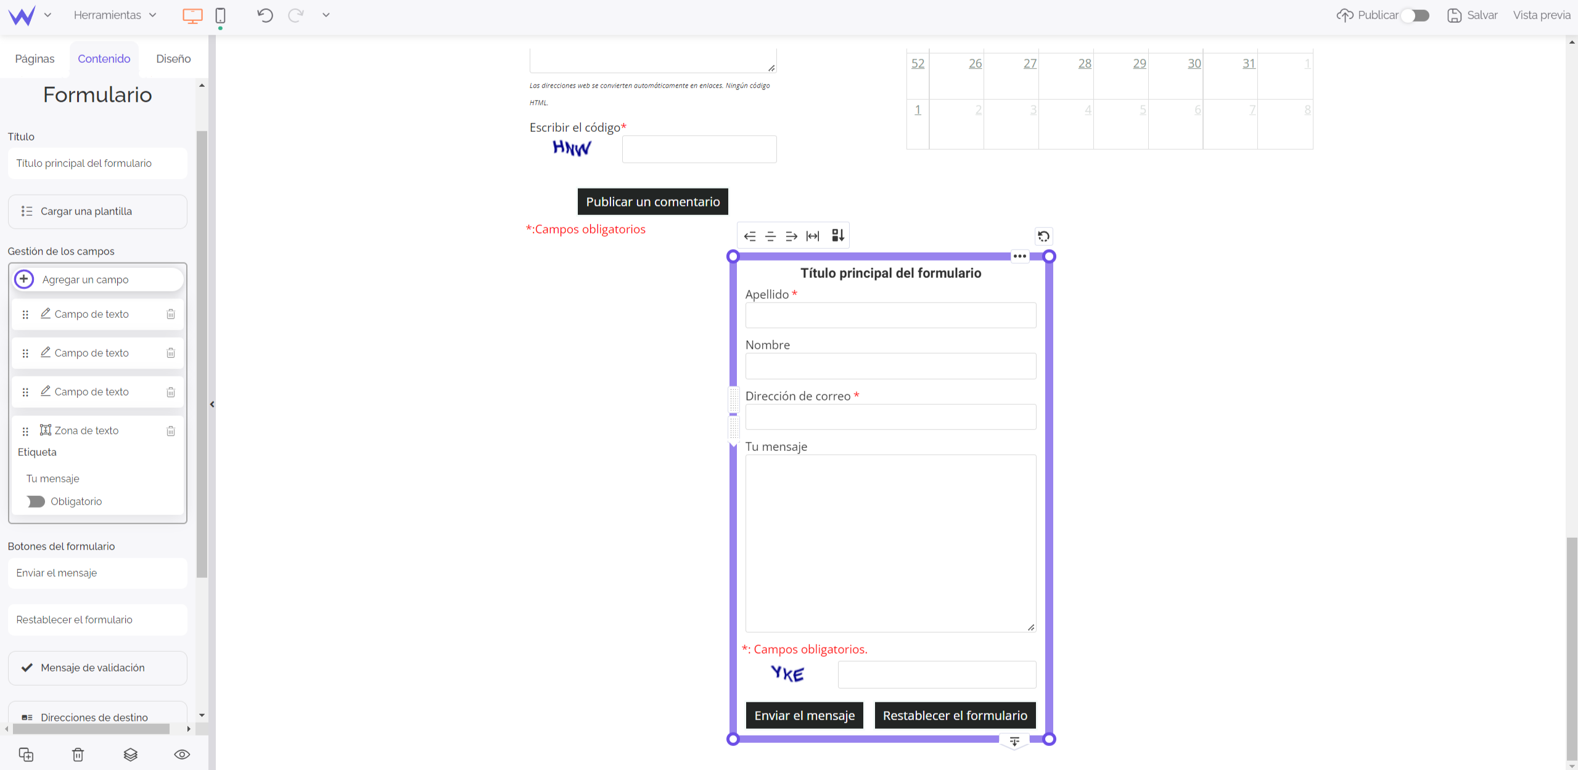Click Enviar el mensaje button
The width and height of the screenshot is (1578, 770).
(x=804, y=715)
